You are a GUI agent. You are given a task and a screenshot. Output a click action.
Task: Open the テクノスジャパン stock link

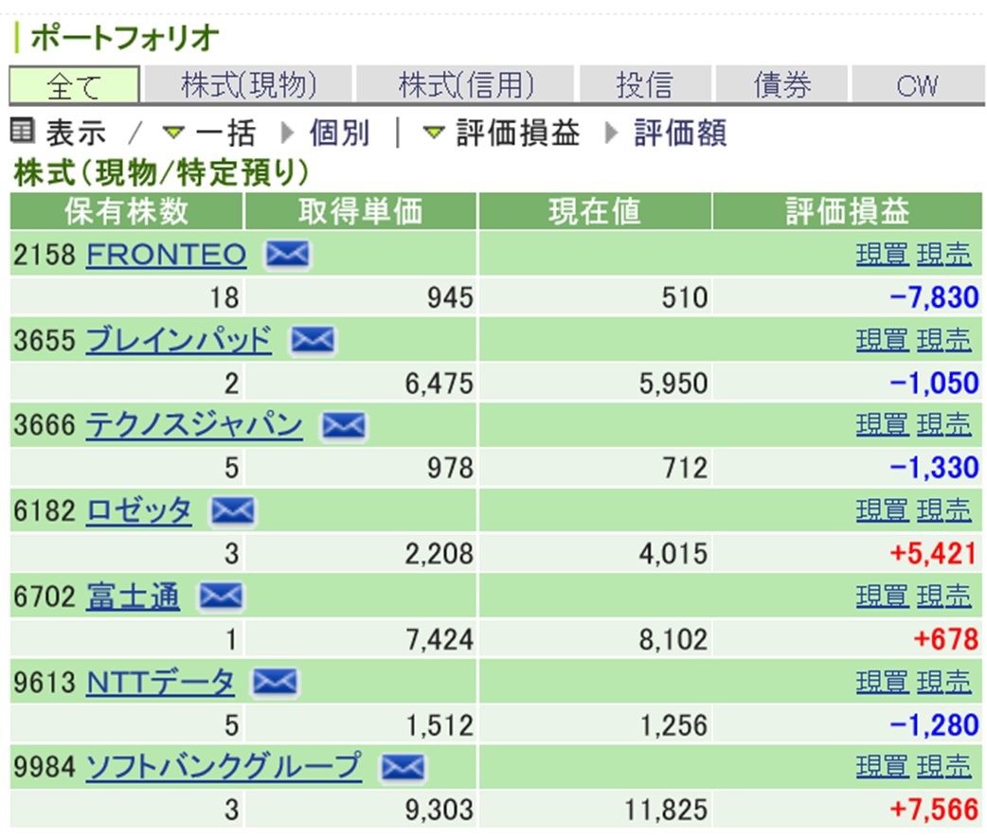coord(194,425)
